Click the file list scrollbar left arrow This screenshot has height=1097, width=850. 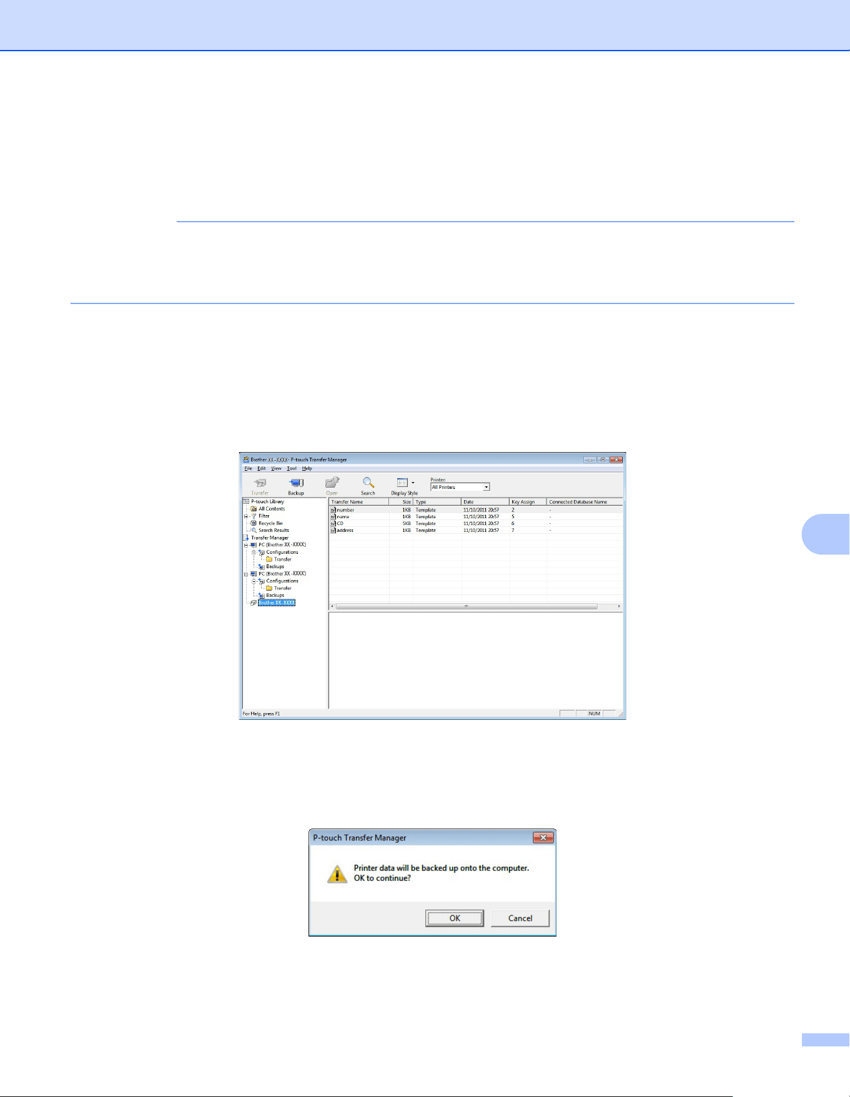pyautogui.click(x=332, y=606)
